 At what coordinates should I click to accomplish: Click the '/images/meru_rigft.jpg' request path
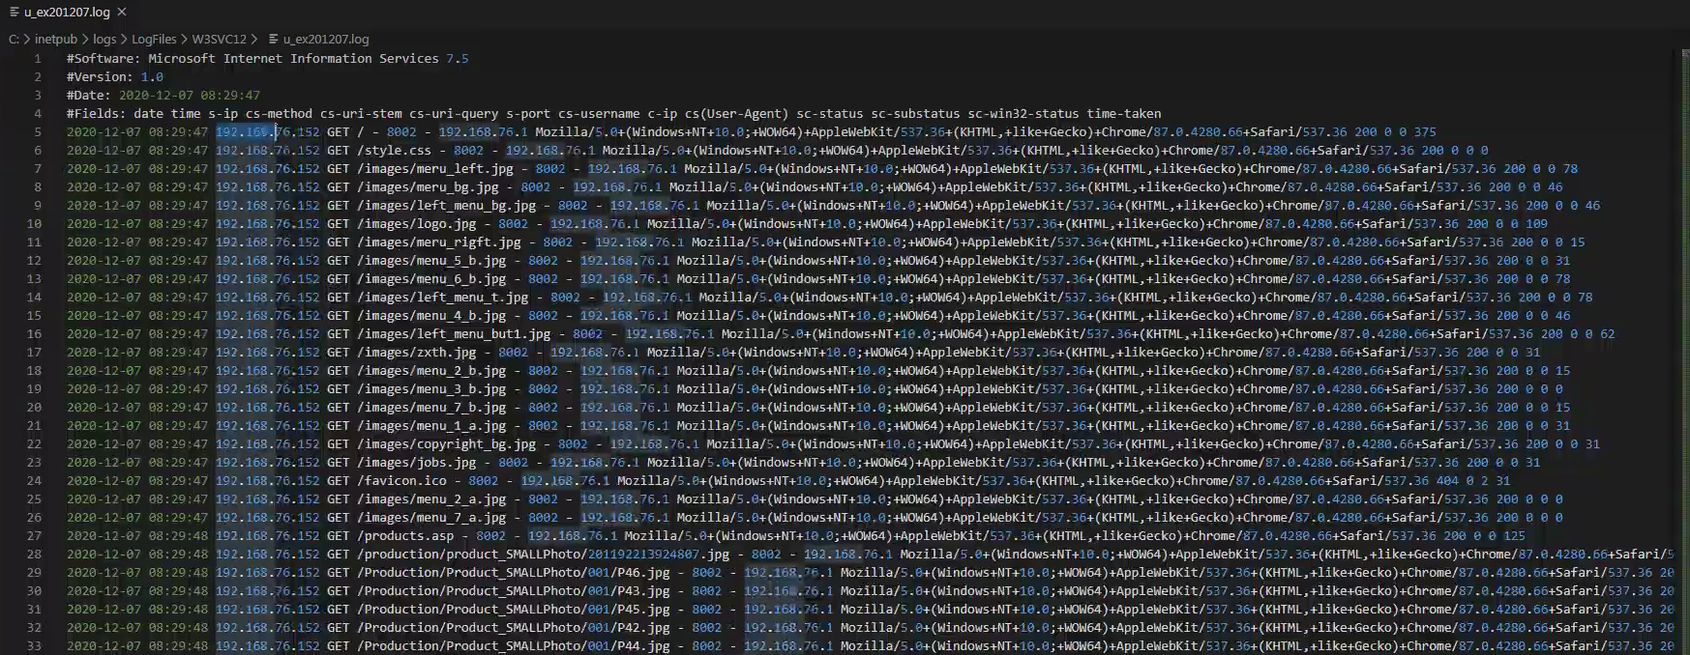click(x=438, y=242)
